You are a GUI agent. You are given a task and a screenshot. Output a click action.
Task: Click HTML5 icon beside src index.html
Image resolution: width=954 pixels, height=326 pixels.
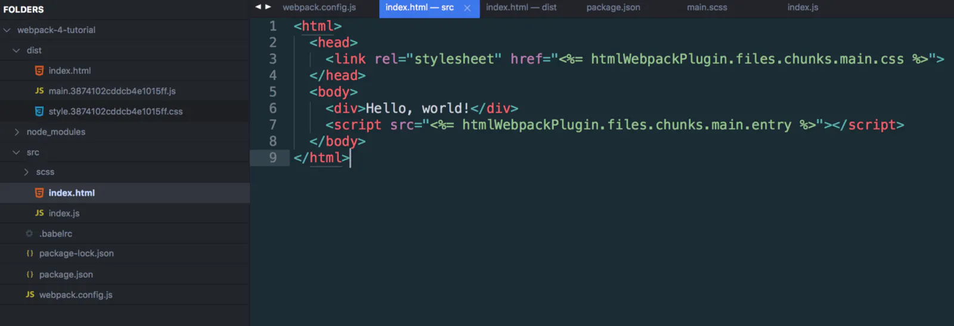pos(39,193)
